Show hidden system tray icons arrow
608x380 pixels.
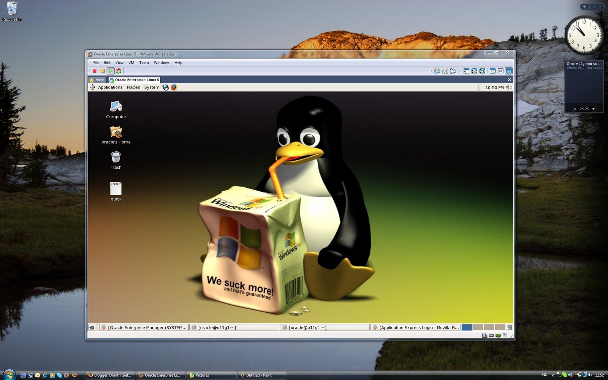coord(553,375)
